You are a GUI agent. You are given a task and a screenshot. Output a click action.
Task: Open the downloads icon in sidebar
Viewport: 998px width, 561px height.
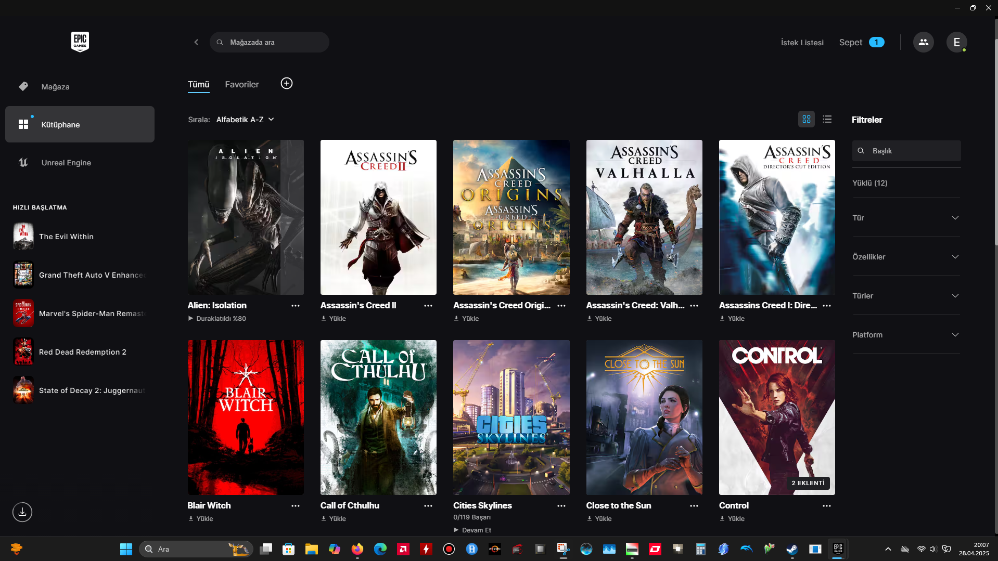pos(22,512)
